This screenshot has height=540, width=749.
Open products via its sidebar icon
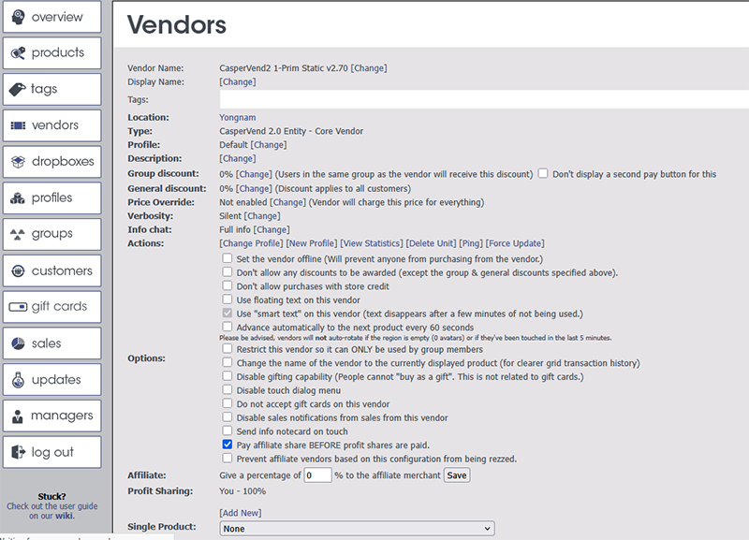18,53
